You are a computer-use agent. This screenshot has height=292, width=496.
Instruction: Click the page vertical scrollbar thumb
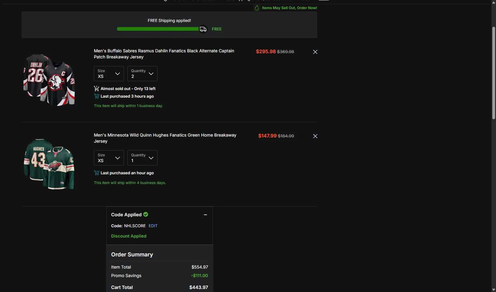[494, 73]
